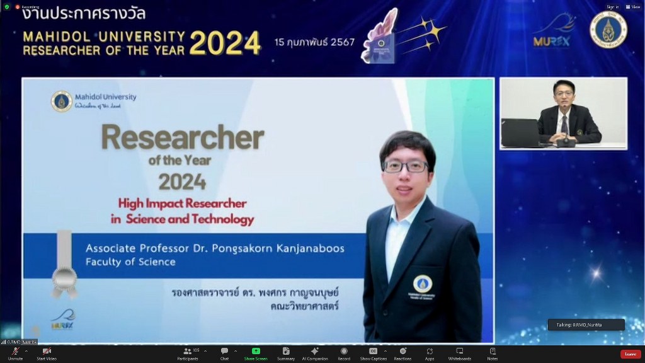Leave the meeting
This screenshot has height=363, width=645.
(630, 354)
